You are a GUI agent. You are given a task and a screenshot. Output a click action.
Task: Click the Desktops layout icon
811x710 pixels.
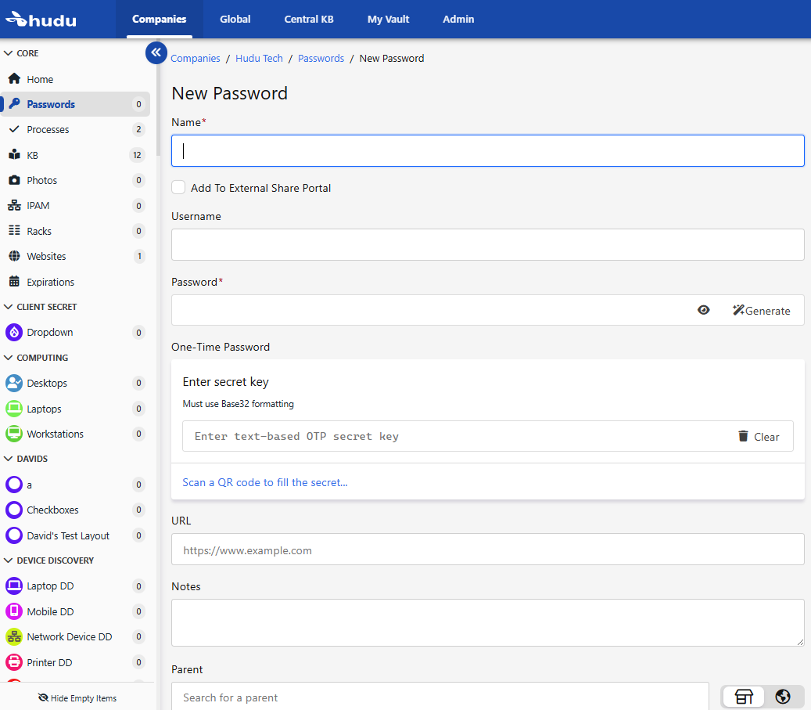(x=14, y=383)
